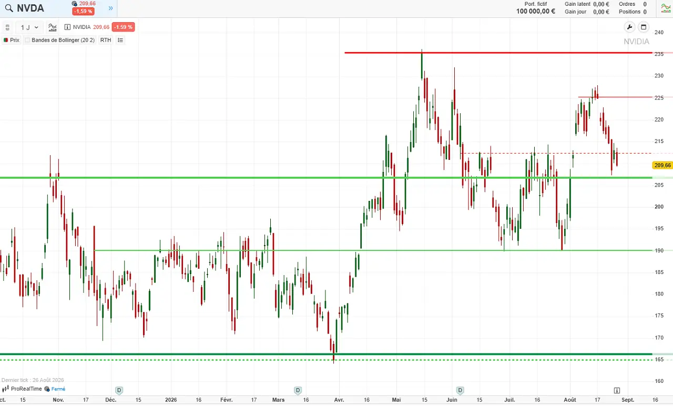673x406 pixels.
Task: Expand the double-chevron arrow beside the NVDA quote
Action: coord(110,8)
